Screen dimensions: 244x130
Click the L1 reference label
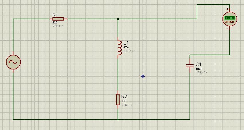click(126, 43)
